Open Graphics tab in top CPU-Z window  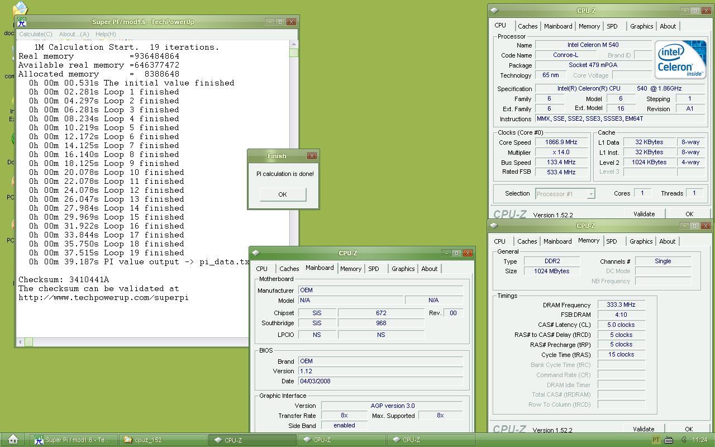(x=641, y=26)
